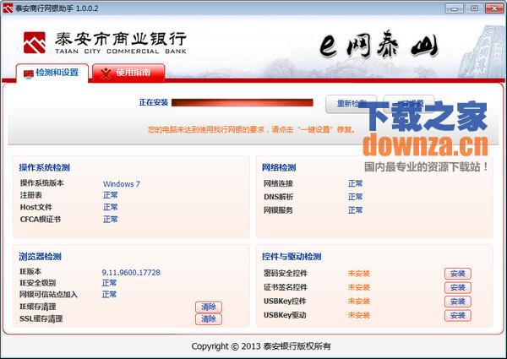Click the Taian bank red logo icon
This screenshot has height=359, width=507.
[35, 42]
